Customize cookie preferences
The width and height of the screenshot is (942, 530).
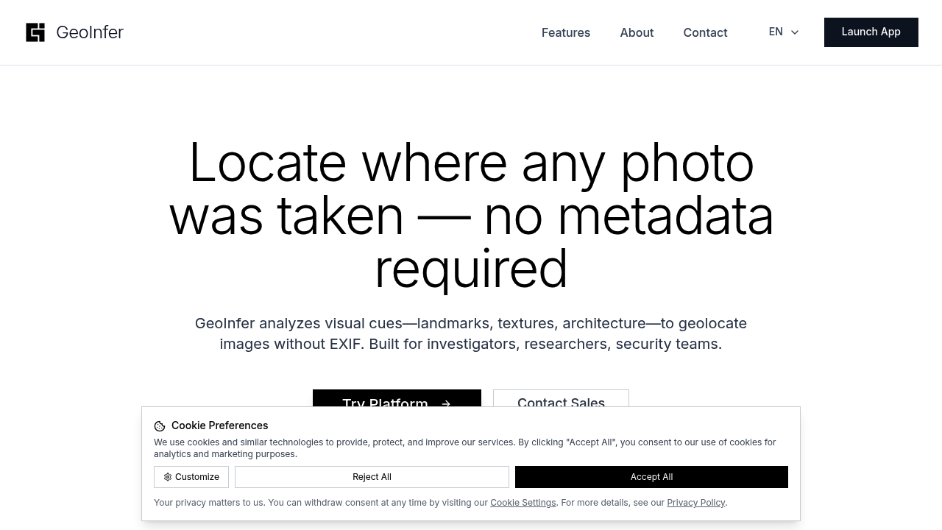click(x=191, y=477)
